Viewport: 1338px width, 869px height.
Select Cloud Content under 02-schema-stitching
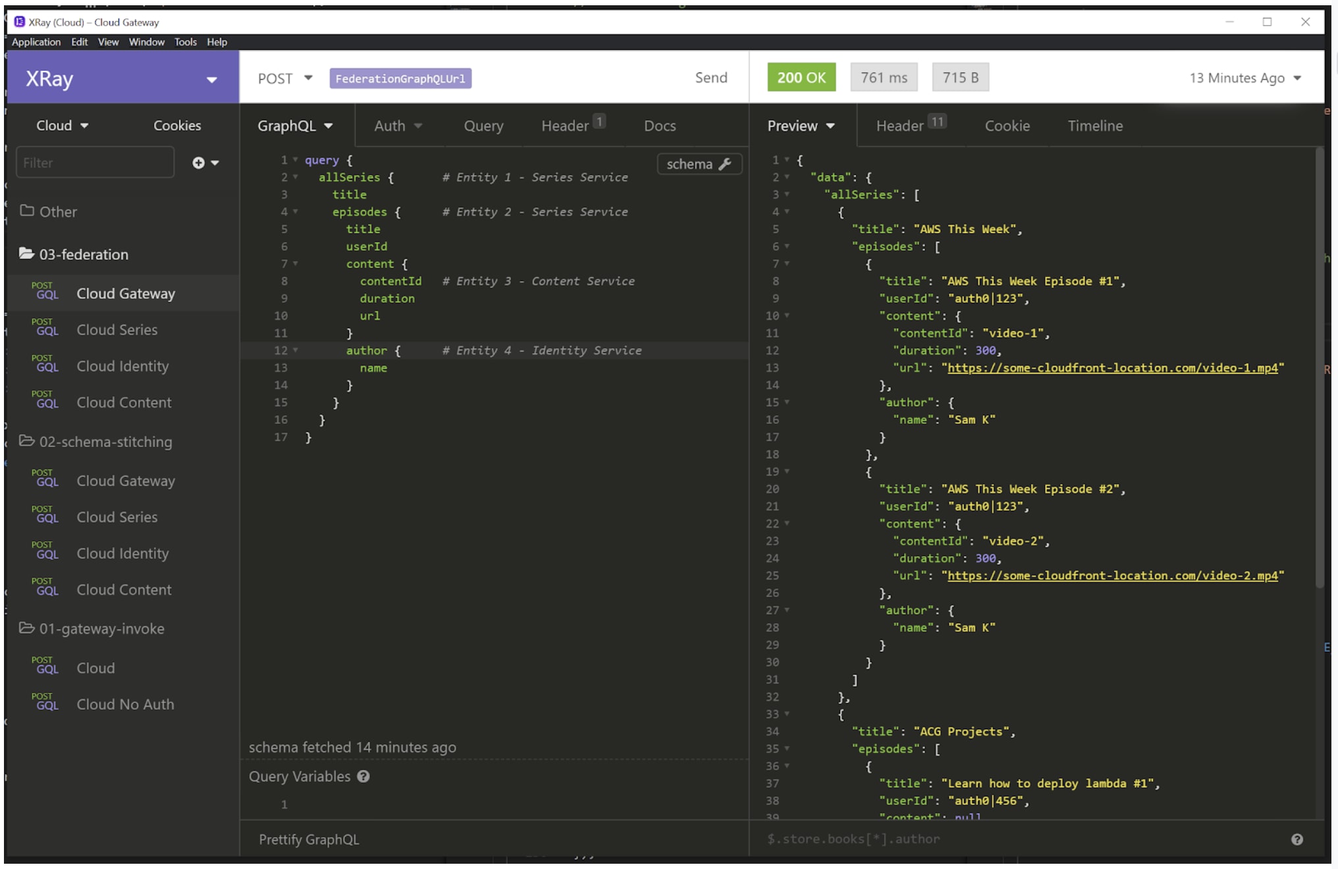[122, 589]
